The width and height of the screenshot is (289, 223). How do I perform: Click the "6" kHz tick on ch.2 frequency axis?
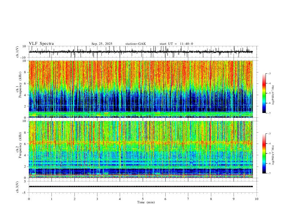[26, 144]
